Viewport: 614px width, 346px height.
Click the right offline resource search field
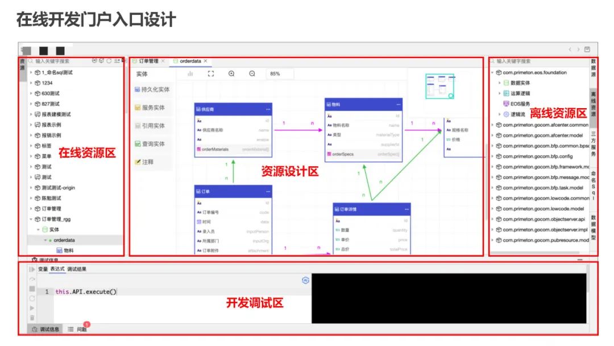click(x=541, y=61)
